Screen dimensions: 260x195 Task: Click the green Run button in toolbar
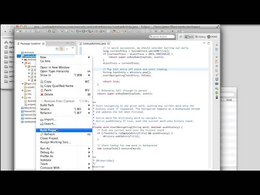coord(83,31)
